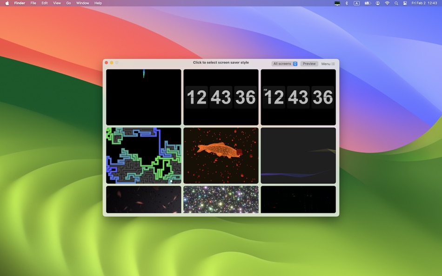Select the dark bottom-right screen saver thumbnail
The height and width of the screenshot is (276, 442).
click(x=298, y=199)
